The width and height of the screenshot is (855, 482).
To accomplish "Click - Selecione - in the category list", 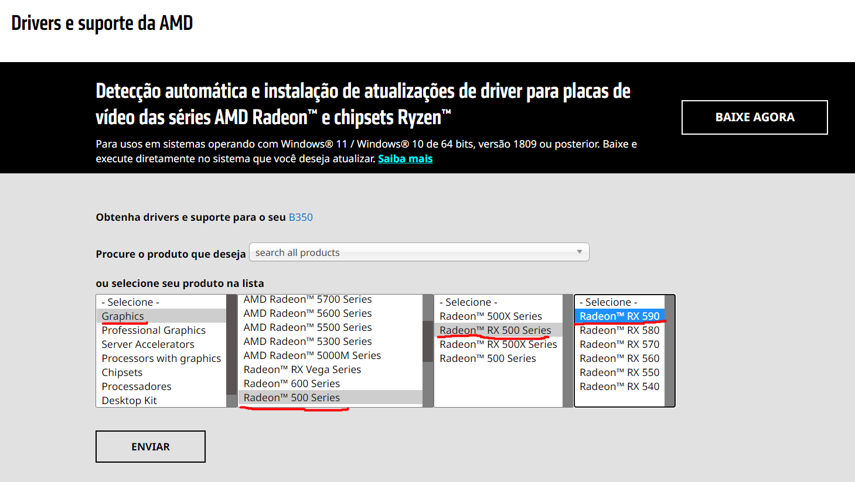I will [161, 302].
